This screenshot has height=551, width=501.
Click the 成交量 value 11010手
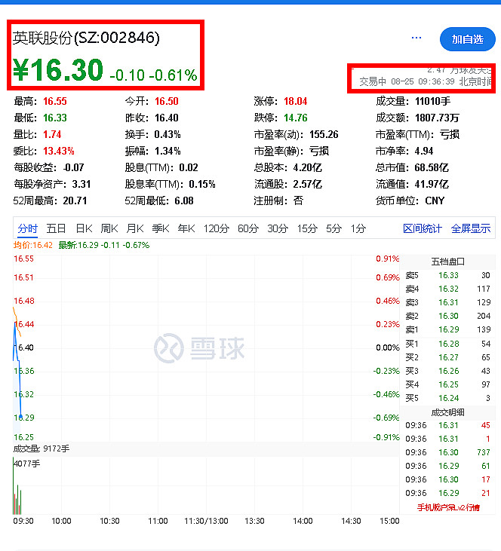click(433, 101)
